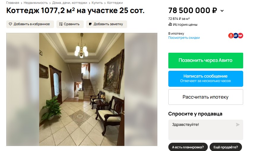Screen dimensions: 258x151
Task: Click the red bank logo with checkmark
Action: click(x=240, y=36)
